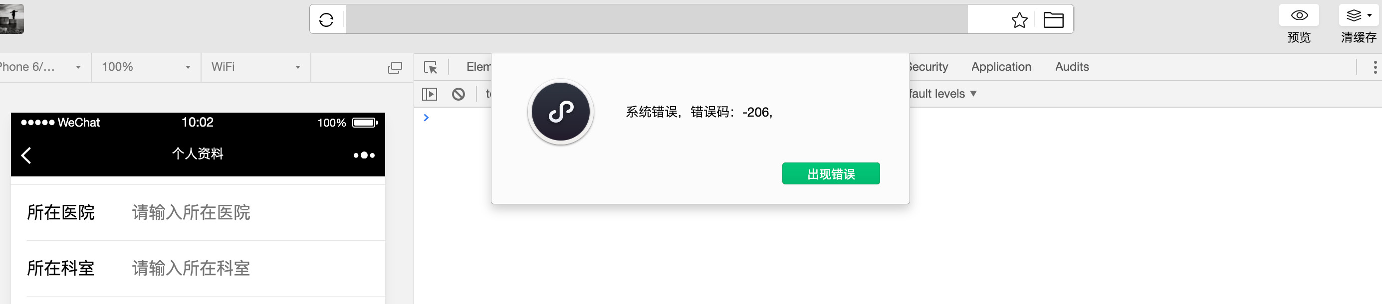Viewport: 1382px width, 304px height.
Task: Click the clear console ban icon
Action: [458, 94]
